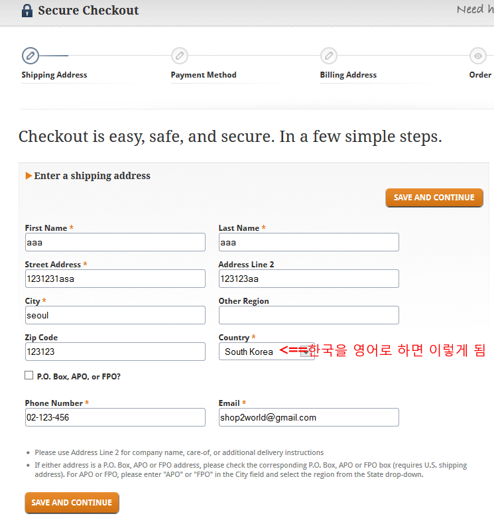Viewport: 494px width, 530px height.
Task: Open the Country dropdown showing South Korea
Action: click(267, 352)
